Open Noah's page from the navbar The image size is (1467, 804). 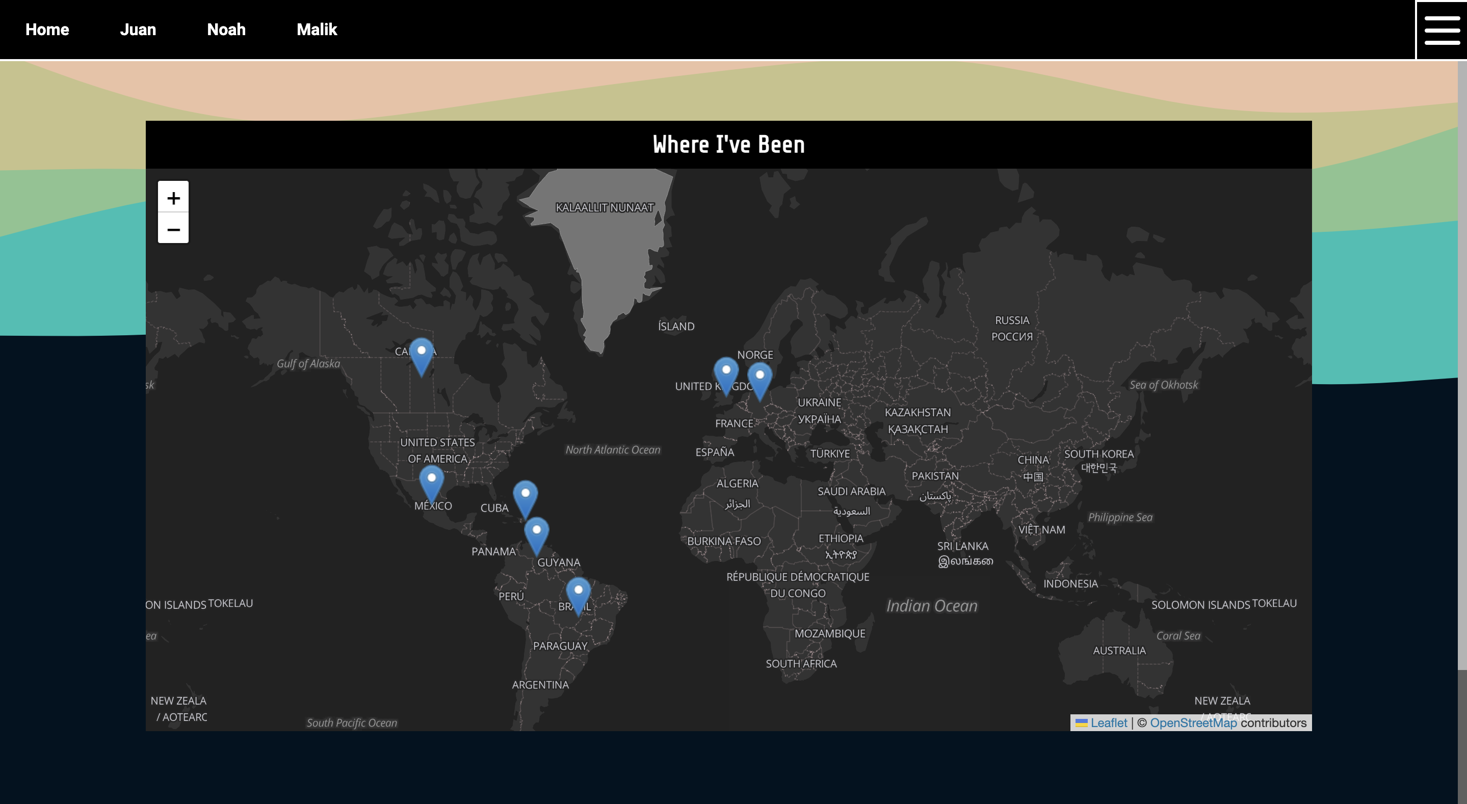pos(226,30)
